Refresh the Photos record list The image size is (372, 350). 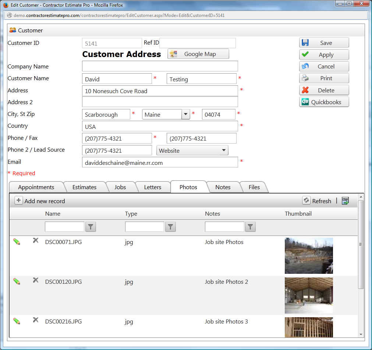(307, 201)
